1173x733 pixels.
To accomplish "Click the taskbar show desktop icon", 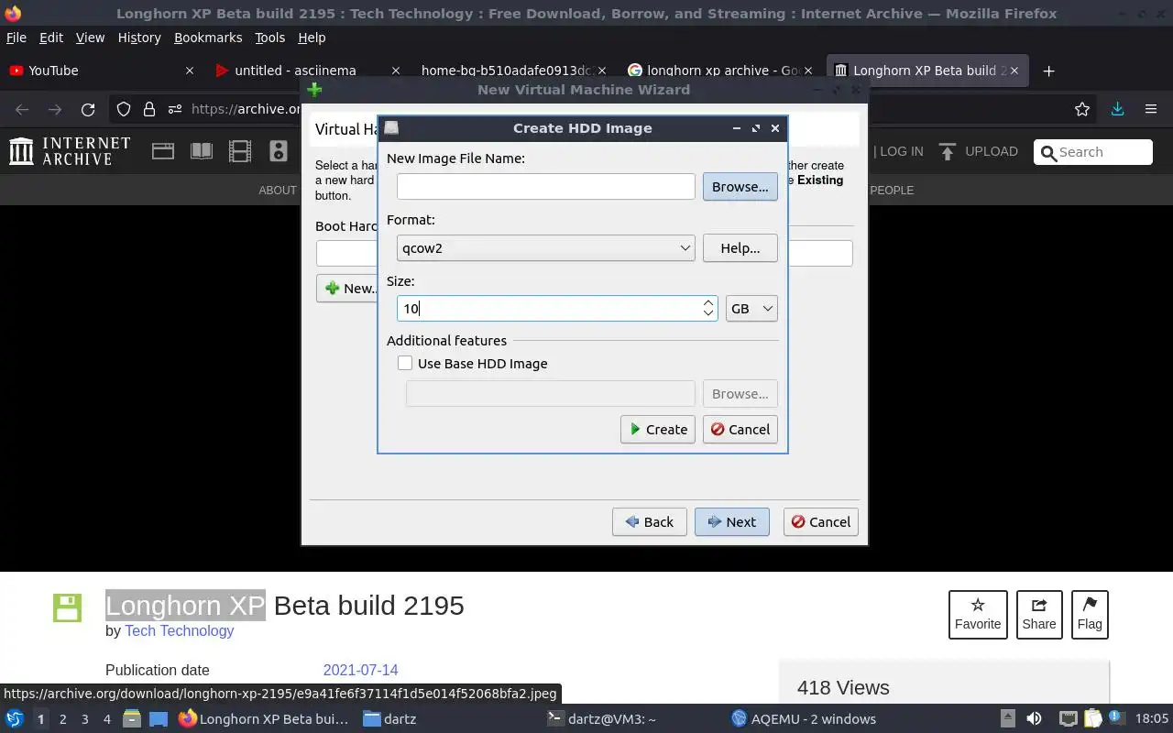I will 159,719.
